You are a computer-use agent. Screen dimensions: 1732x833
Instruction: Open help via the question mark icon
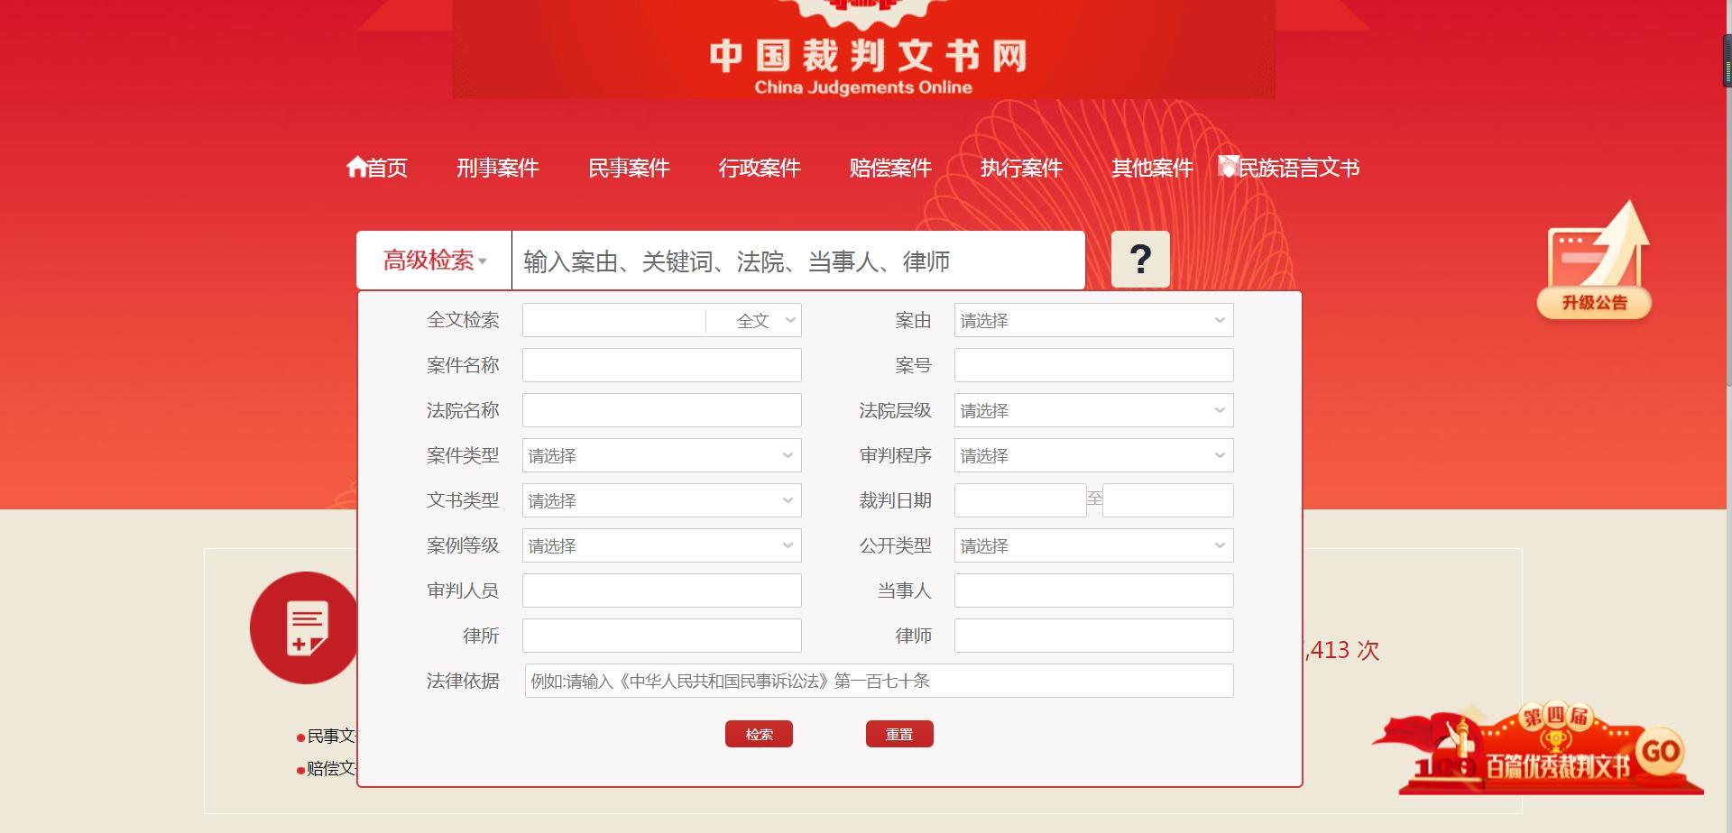tap(1140, 260)
